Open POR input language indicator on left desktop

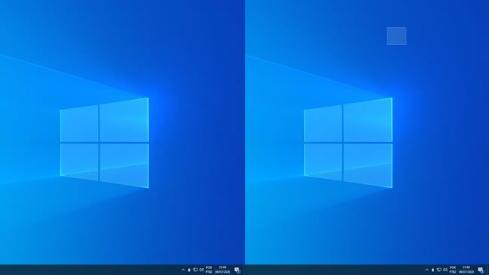pyautogui.click(x=209, y=270)
